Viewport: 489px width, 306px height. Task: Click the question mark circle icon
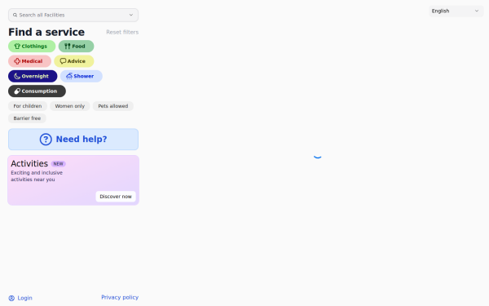pyautogui.click(x=46, y=140)
